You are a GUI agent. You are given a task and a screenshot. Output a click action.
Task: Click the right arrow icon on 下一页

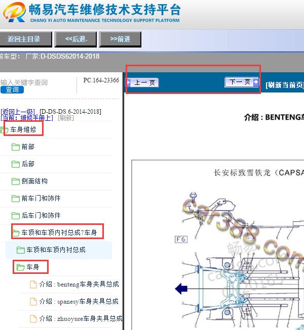pyautogui.click(x=256, y=82)
